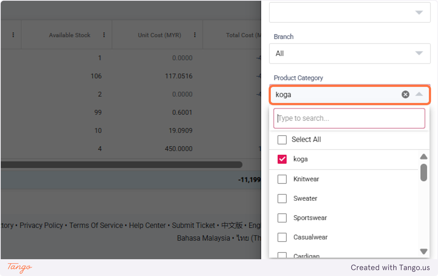Screen dimensions: 438x276
Task: Tick the Sweater checkbox
Action: pos(282,198)
